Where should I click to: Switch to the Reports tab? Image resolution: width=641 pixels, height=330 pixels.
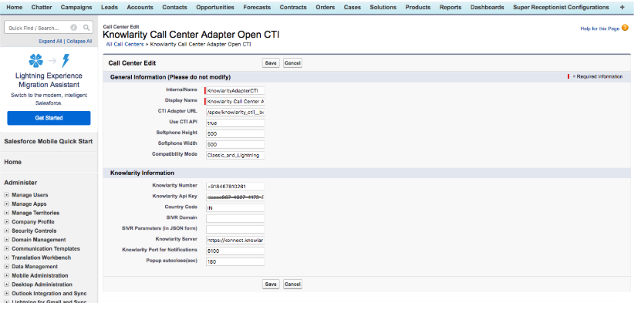click(x=450, y=8)
